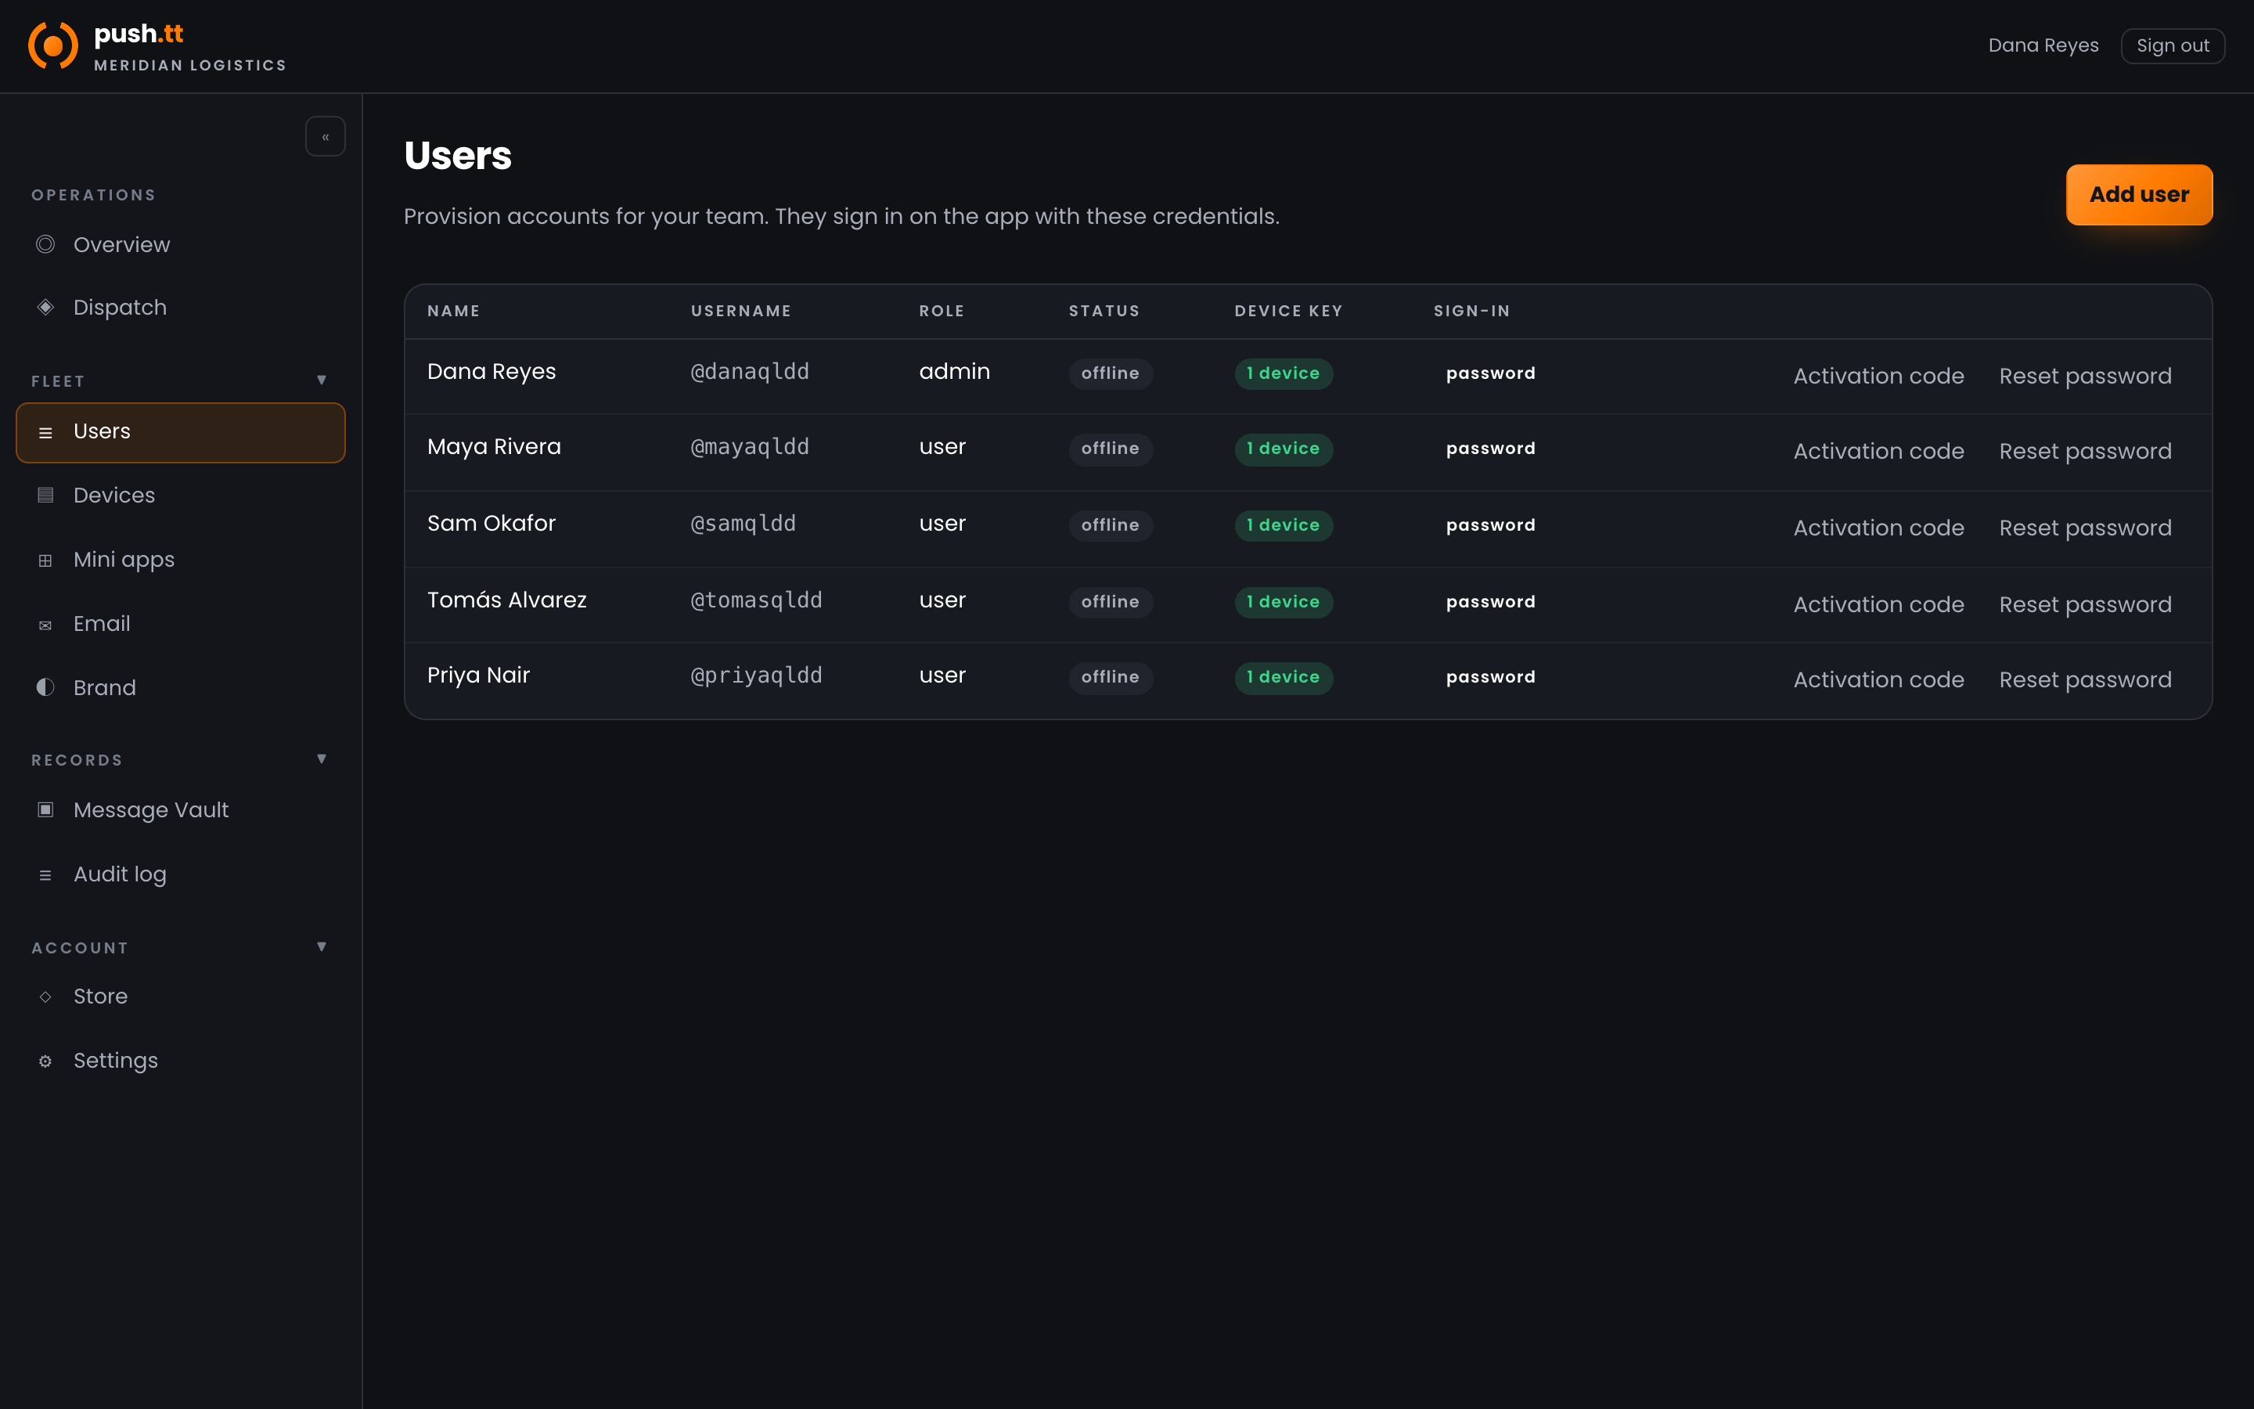
Task: Get activation code for Sam Okafor
Action: click(x=1878, y=528)
